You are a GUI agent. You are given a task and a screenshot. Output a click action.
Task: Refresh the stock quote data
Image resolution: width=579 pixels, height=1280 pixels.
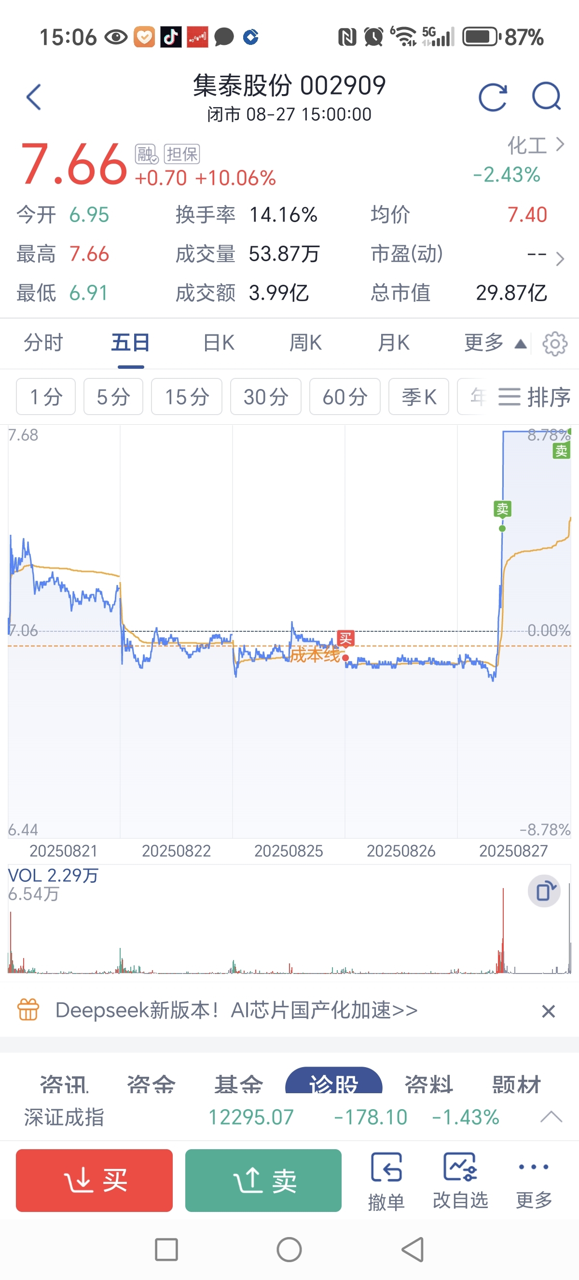[x=493, y=97]
